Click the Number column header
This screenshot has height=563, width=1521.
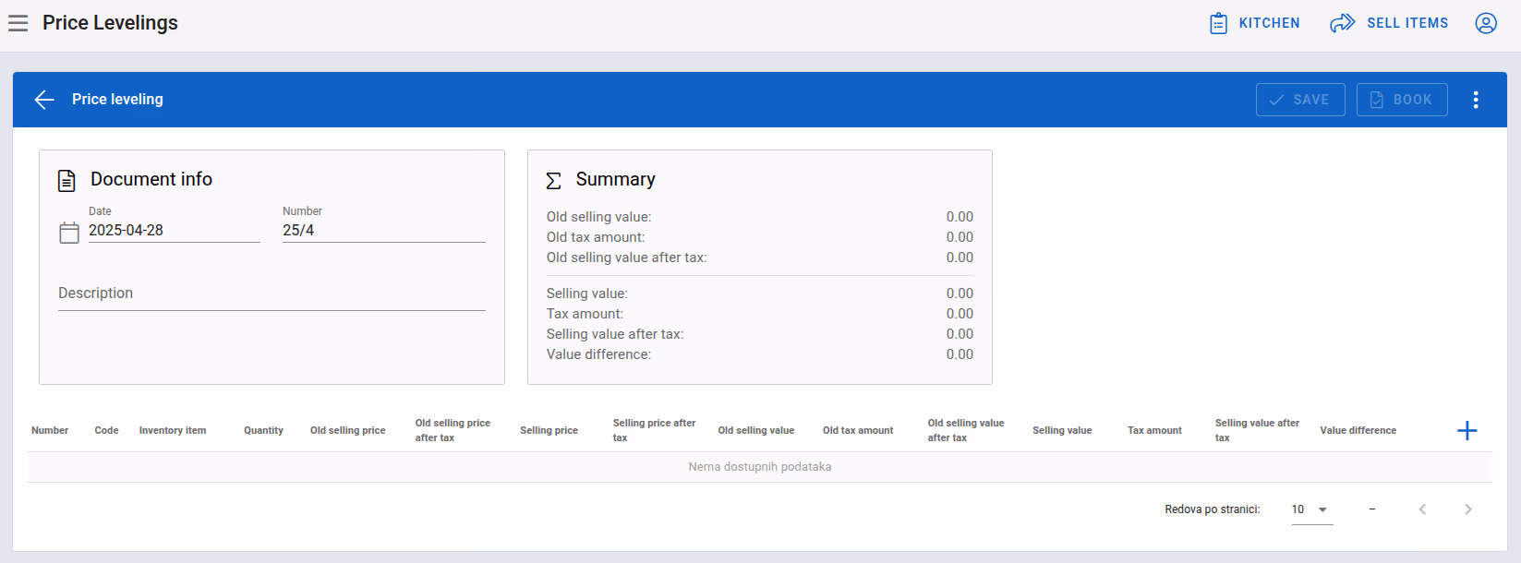pos(50,430)
